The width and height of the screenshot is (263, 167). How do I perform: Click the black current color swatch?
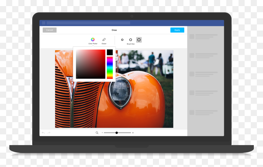coord(110,52)
